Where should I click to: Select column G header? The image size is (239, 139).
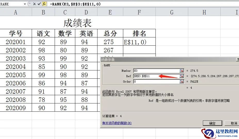tap(172, 12)
